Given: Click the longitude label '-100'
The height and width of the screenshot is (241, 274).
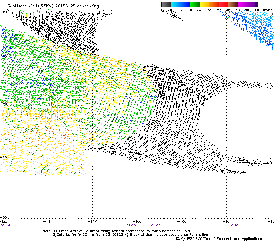Looking at the screenshot, I should [182, 221].
